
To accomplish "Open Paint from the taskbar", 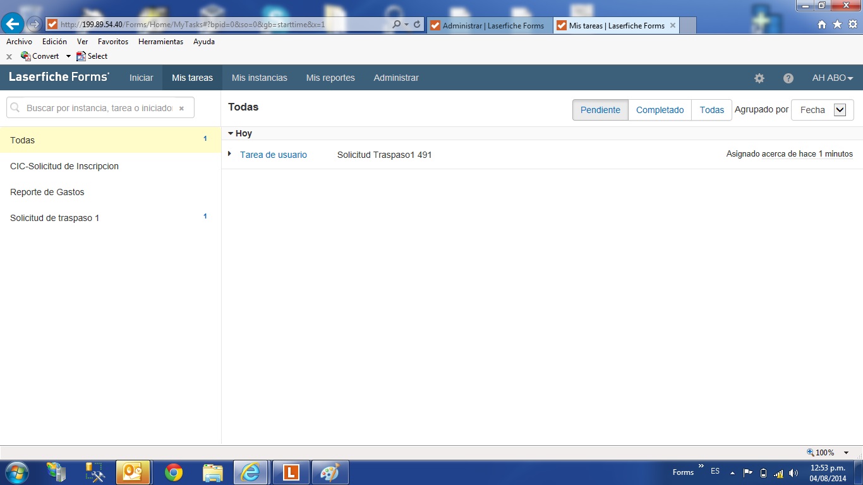I will (x=330, y=472).
